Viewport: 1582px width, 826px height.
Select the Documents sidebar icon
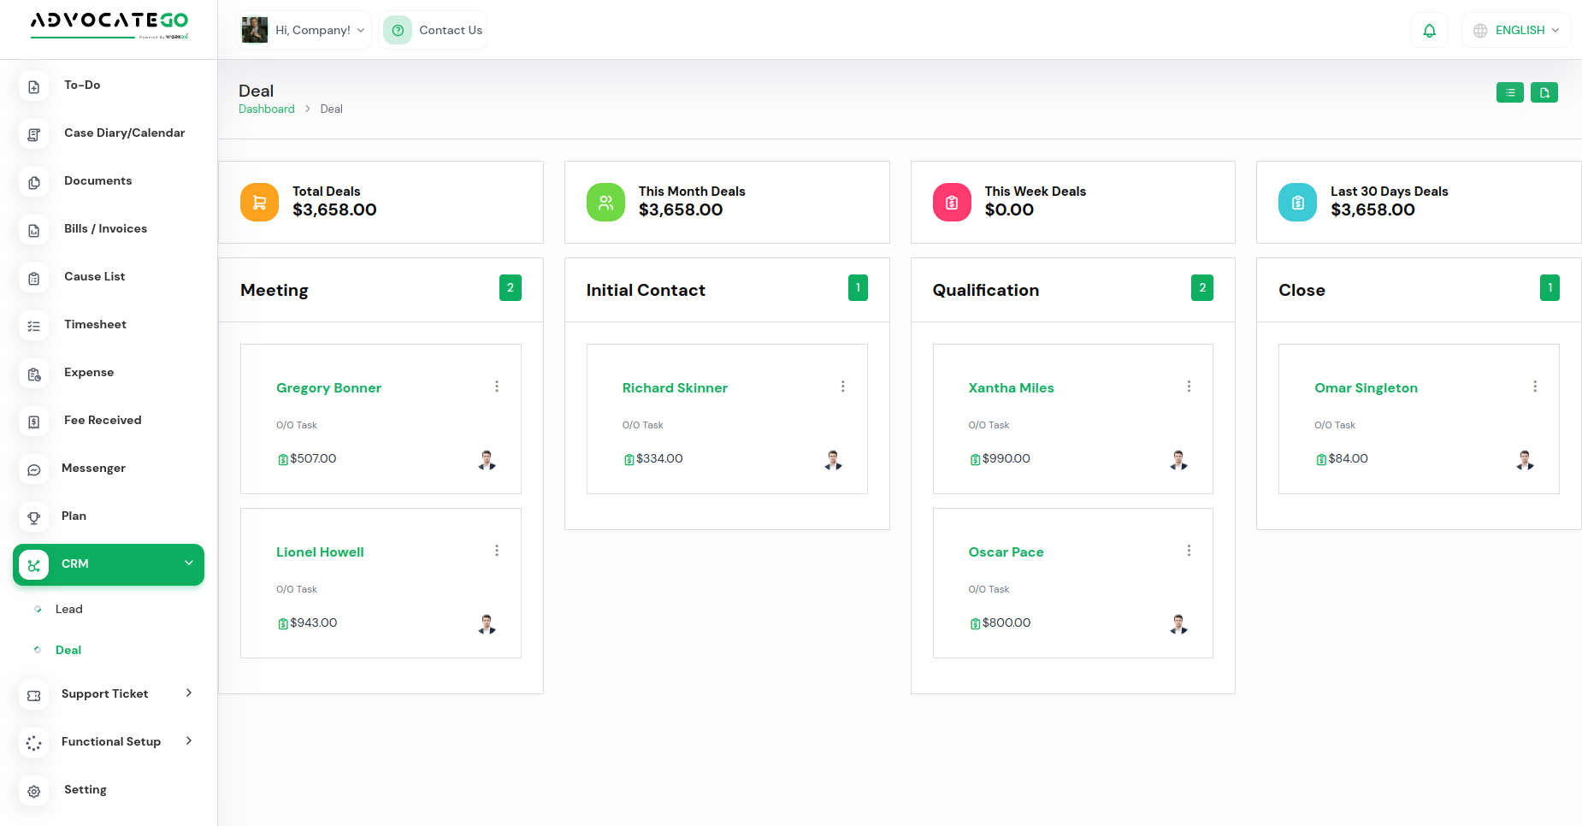(33, 182)
